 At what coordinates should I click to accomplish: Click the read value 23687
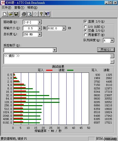[x=108, y=95]
